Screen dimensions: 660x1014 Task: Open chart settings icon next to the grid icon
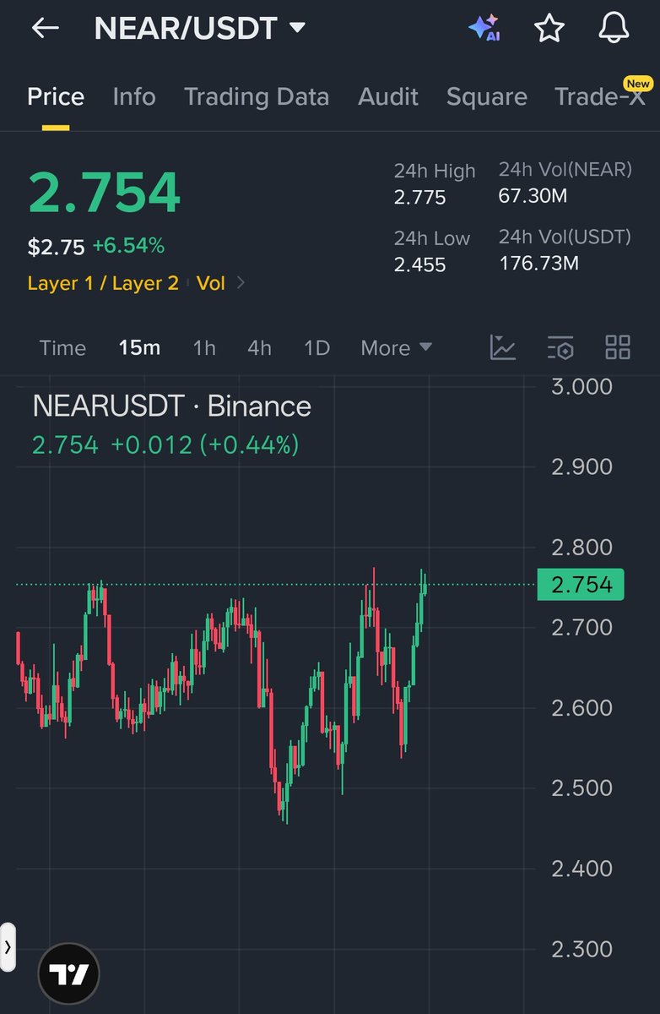tap(560, 347)
